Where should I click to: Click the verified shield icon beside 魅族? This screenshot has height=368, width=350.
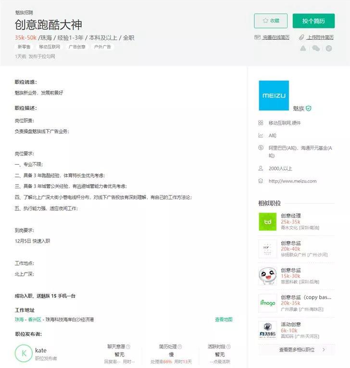click(309, 109)
